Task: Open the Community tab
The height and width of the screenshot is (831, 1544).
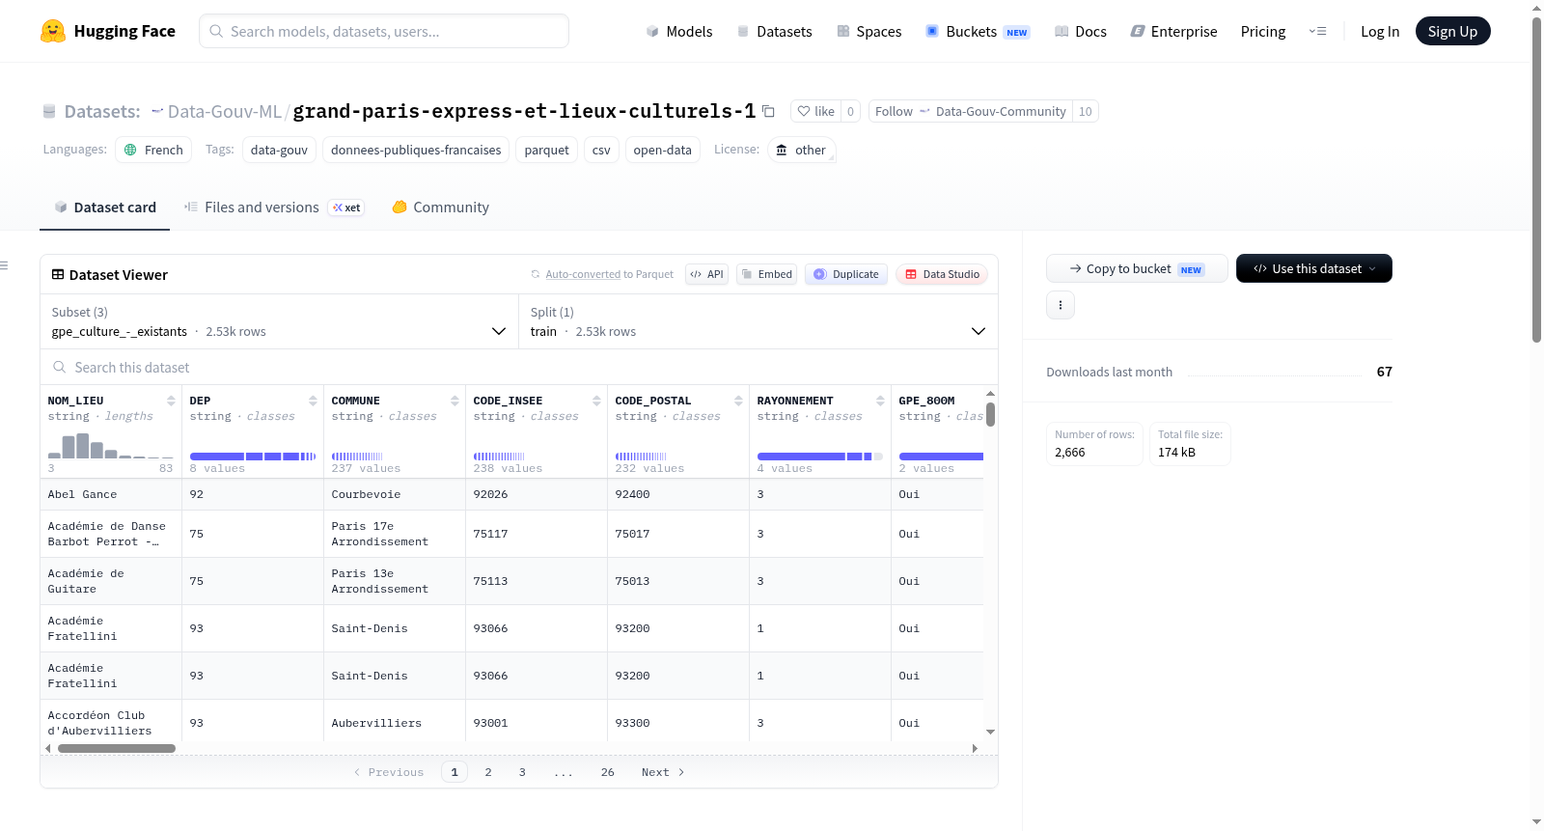Action: click(441, 208)
